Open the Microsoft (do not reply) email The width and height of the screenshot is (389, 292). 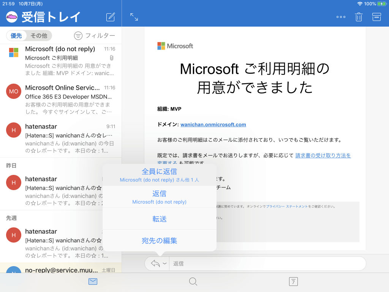(61, 61)
